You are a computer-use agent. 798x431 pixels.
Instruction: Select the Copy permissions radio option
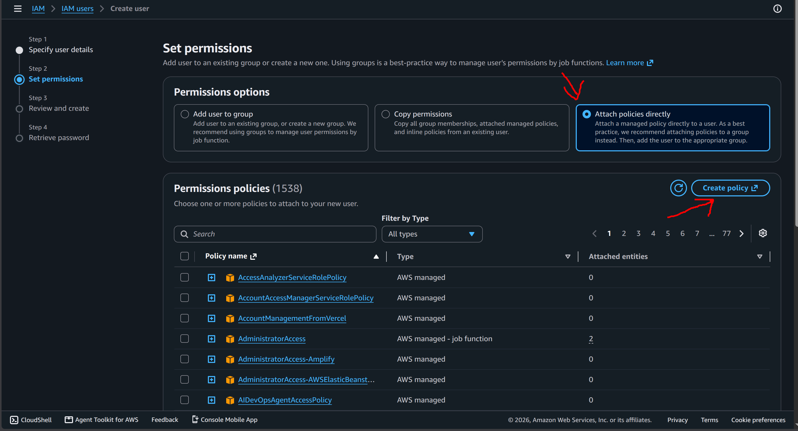pyautogui.click(x=386, y=114)
